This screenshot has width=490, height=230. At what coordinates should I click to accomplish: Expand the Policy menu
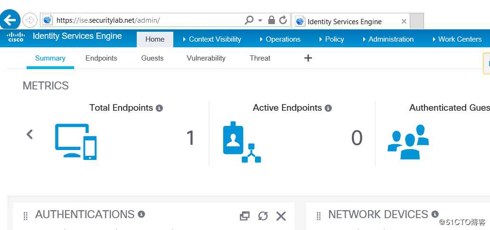click(331, 39)
